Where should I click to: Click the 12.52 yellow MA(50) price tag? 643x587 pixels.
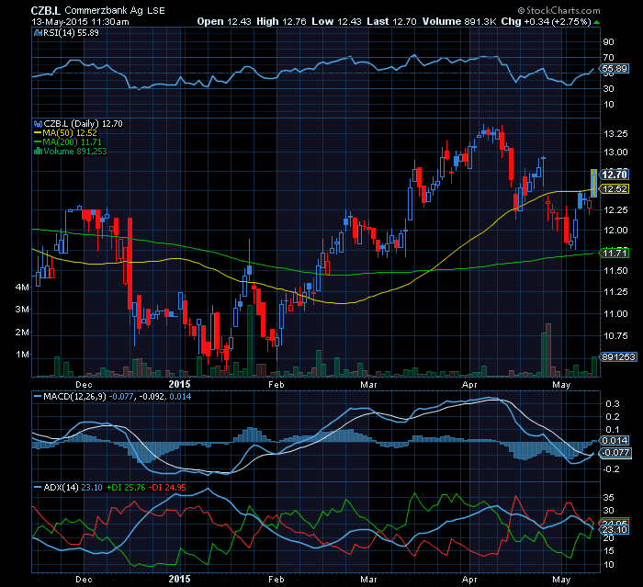615,188
